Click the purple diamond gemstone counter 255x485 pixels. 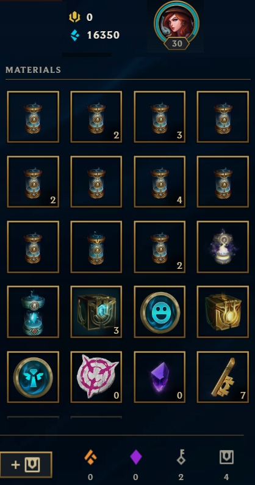tap(136, 457)
